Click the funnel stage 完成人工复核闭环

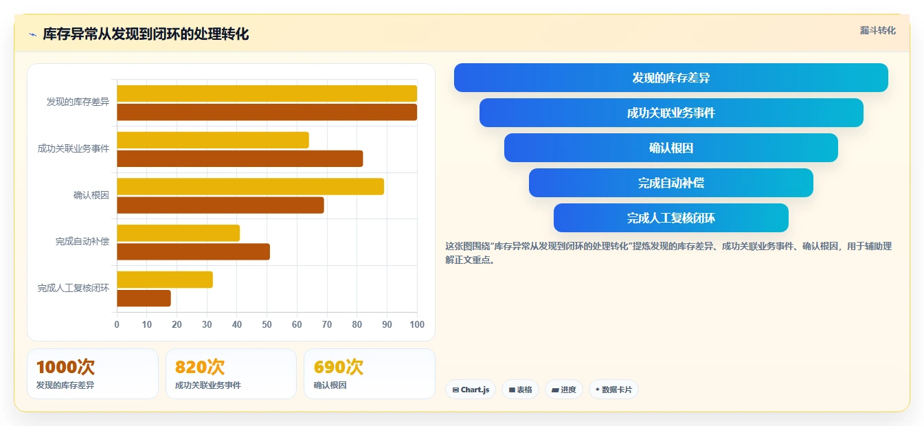coord(671,218)
